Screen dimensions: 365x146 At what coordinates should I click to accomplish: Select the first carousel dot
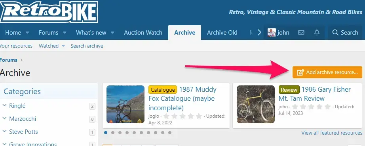106,133
